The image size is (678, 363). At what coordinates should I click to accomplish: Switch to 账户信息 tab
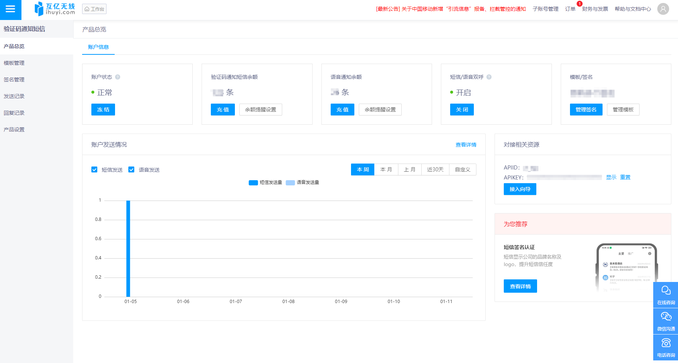[x=98, y=47]
